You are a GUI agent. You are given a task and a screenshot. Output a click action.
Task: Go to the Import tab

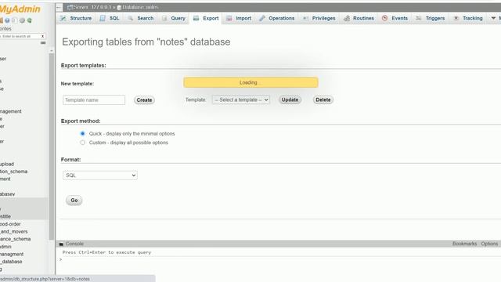click(x=239, y=18)
